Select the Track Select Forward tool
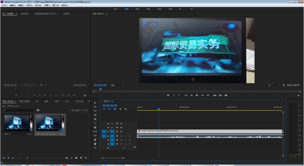This screenshot has width=304, height=166. 95,107
